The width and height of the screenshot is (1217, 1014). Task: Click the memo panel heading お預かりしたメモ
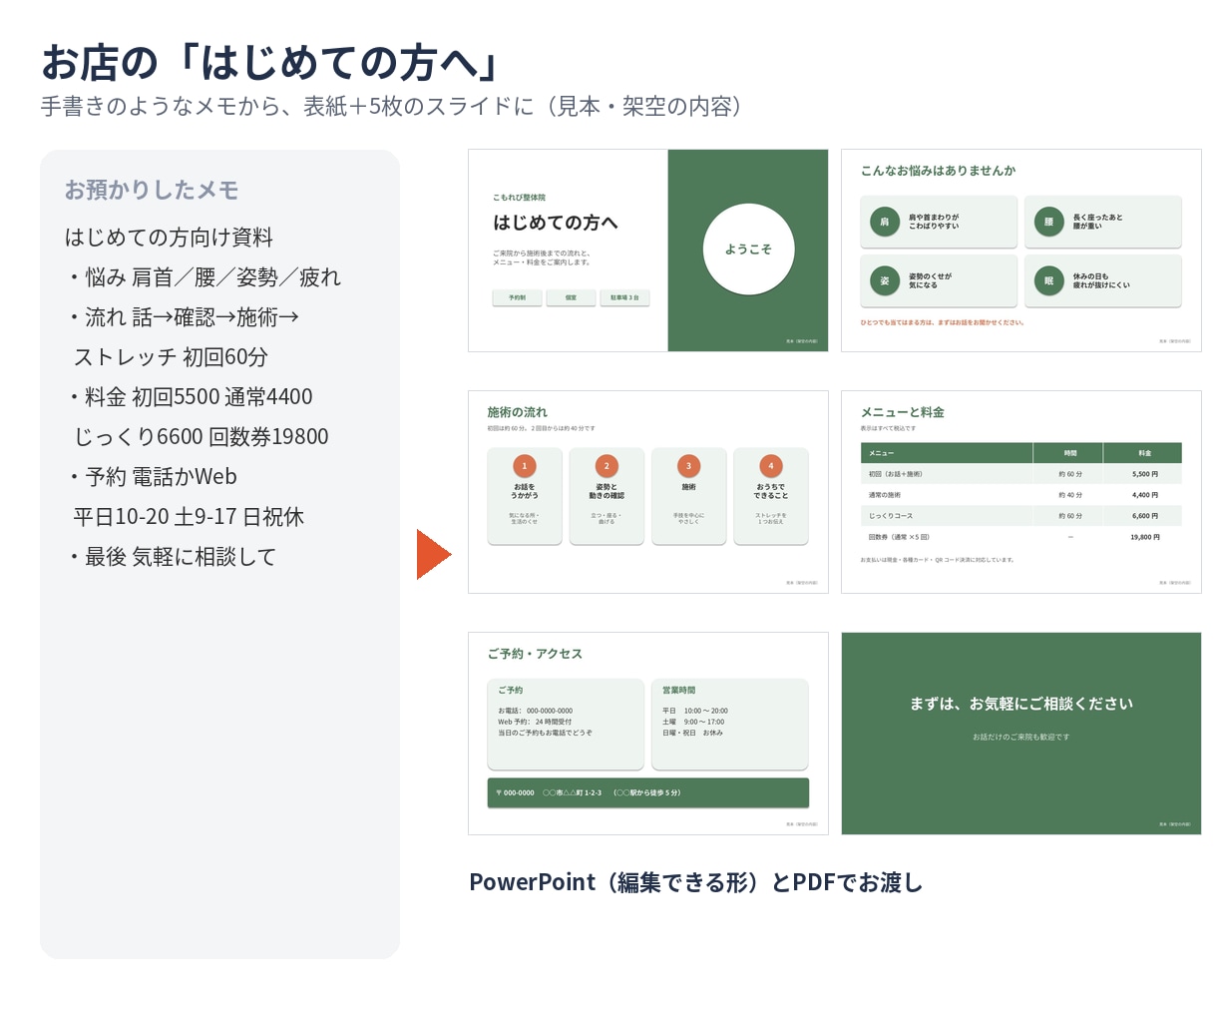pos(152,190)
